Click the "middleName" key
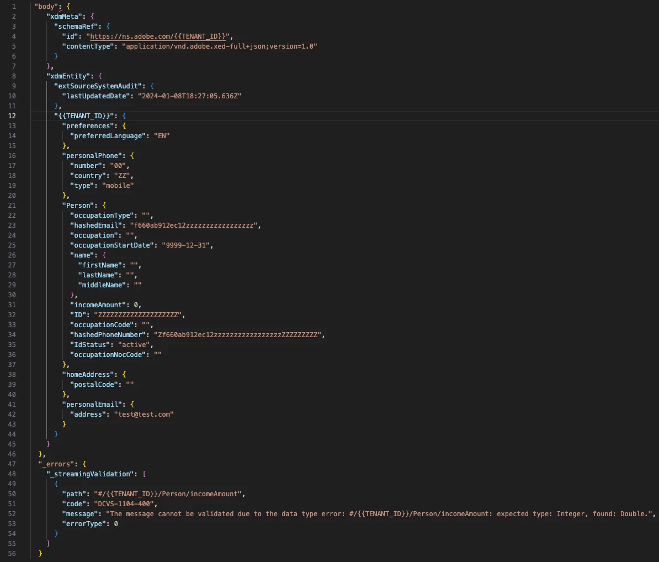 point(102,286)
